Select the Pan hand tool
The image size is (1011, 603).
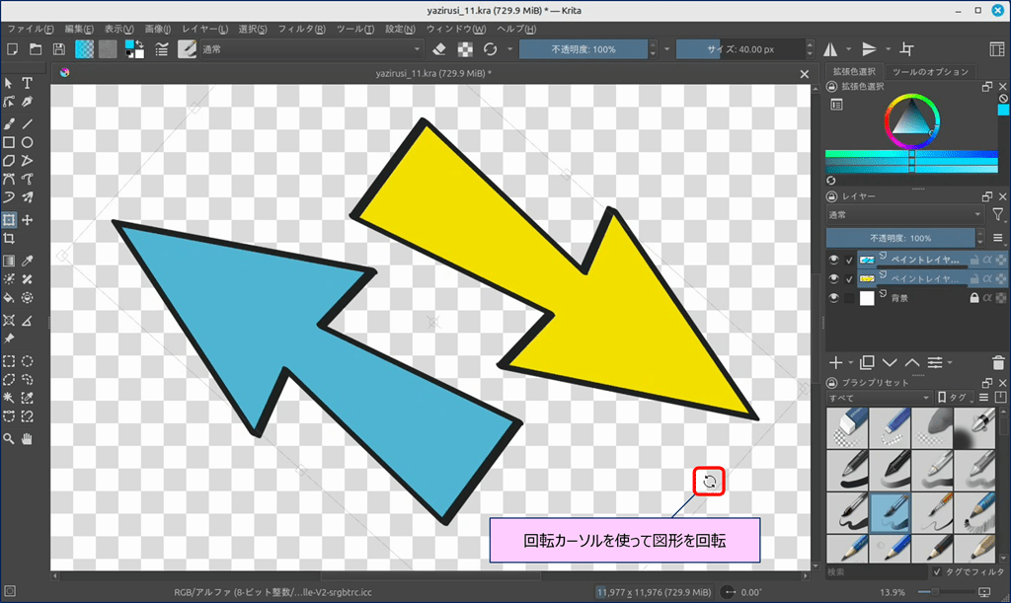28,438
